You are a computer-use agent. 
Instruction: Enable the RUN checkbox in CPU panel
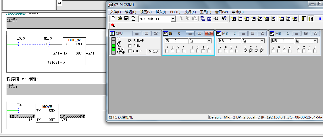(130, 46)
